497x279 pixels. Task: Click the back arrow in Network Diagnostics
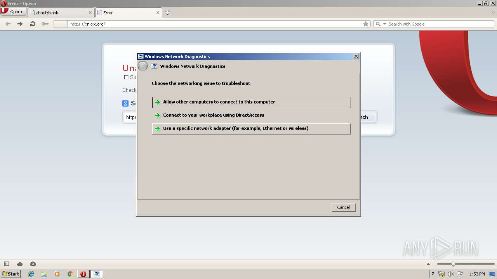143,66
